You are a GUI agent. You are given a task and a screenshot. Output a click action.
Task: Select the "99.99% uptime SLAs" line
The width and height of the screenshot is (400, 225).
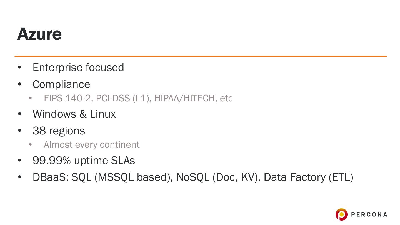point(84,161)
